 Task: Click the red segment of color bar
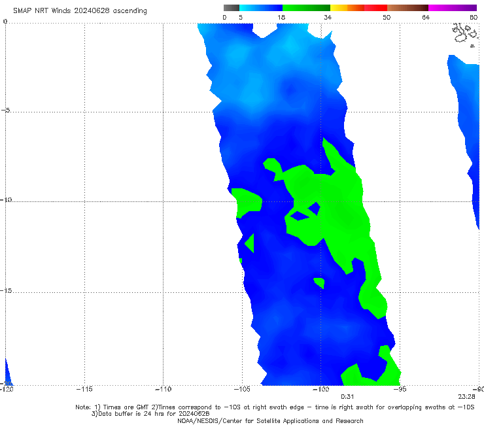tap(375, 8)
